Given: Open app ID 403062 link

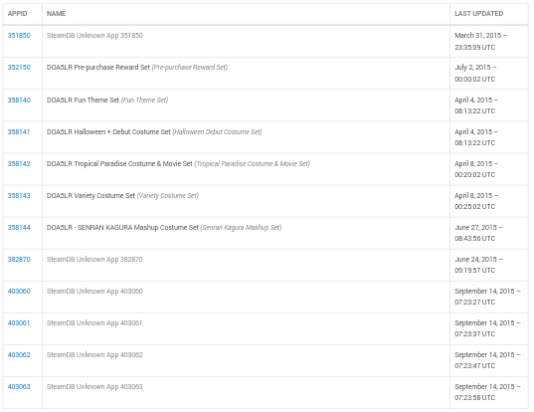Looking at the screenshot, I should click(x=19, y=355).
